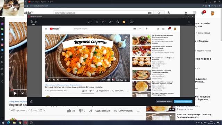Screen dimensions: 222x125
Task: Click СОХРАНИТЬ button under video
Action: [x=123, y=111]
